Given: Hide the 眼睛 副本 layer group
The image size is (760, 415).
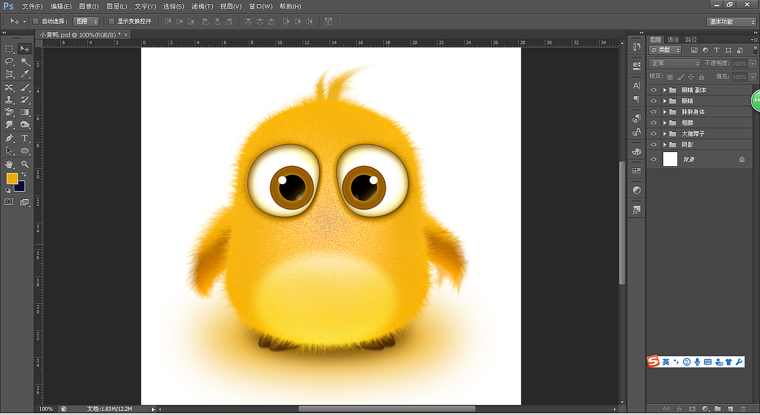Looking at the screenshot, I should [x=654, y=90].
